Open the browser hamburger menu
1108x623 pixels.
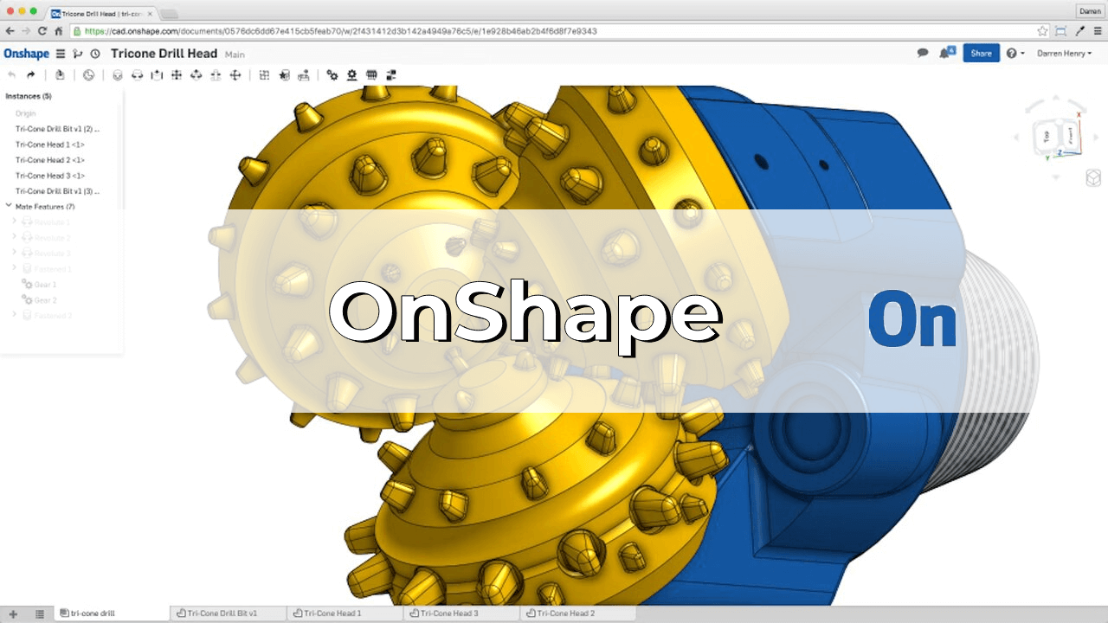pos(1097,30)
